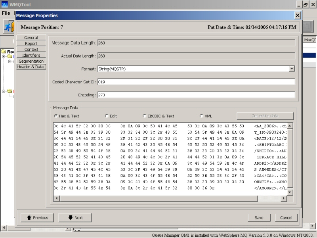
Task: Open the Format dropdown arrow
Action: [292, 69]
